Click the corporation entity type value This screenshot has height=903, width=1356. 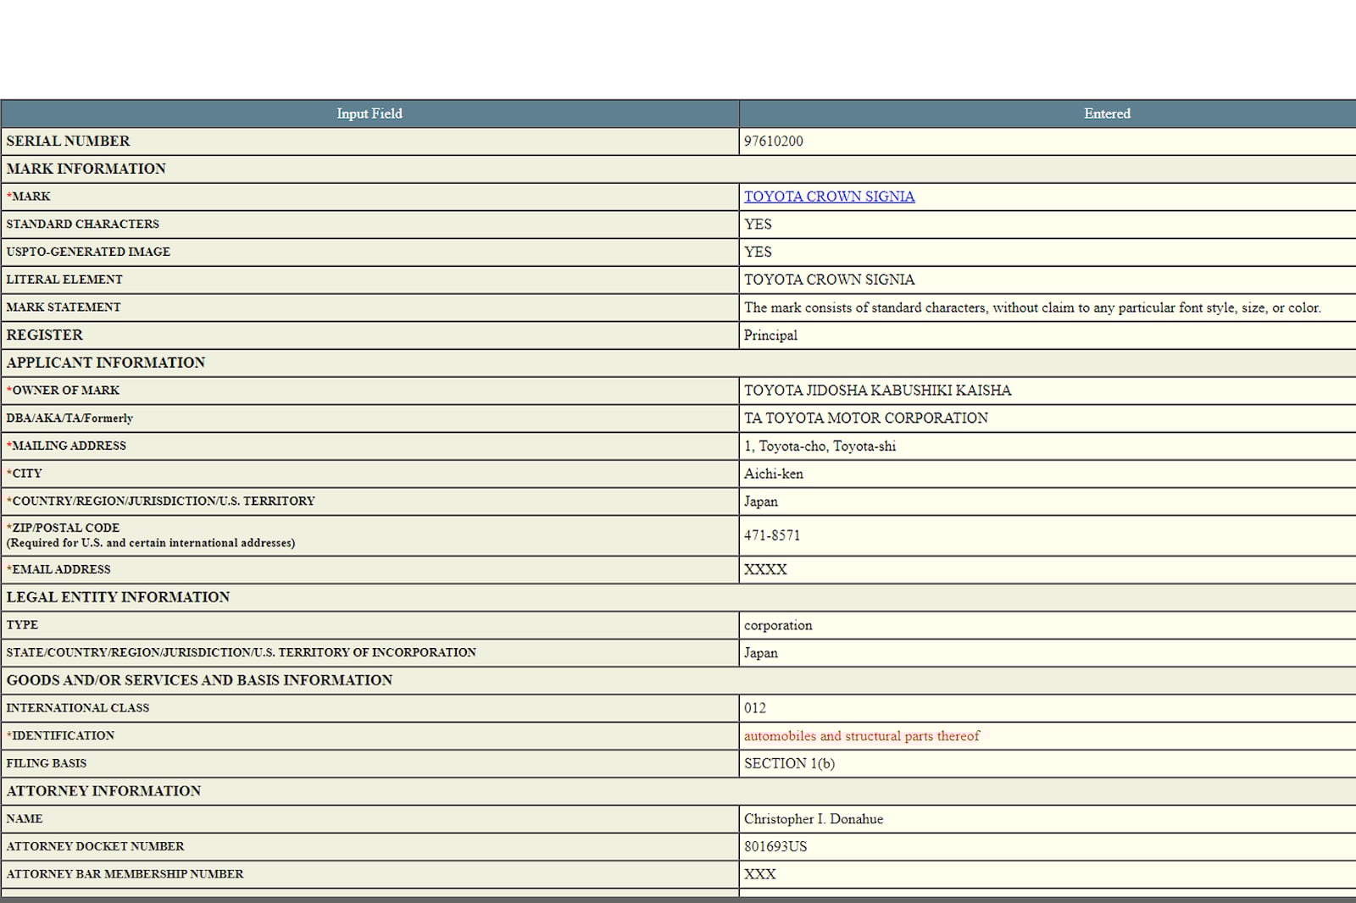pyautogui.click(x=778, y=626)
